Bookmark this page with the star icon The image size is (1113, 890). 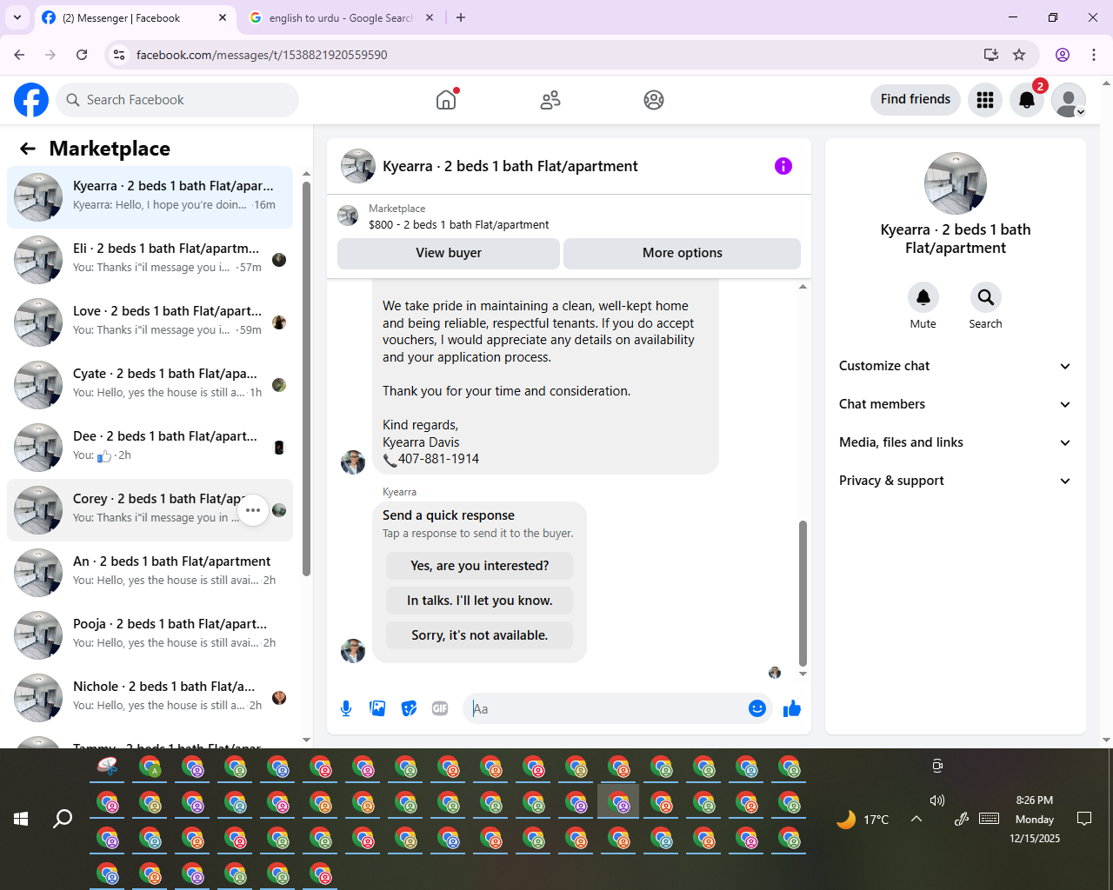[1019, 55]
